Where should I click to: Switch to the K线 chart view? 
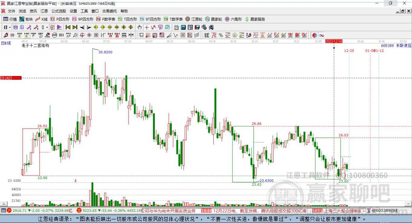tap(41, 19)
